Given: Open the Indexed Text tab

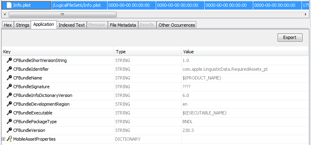Looking at the screenshot, I should (72, 25).
